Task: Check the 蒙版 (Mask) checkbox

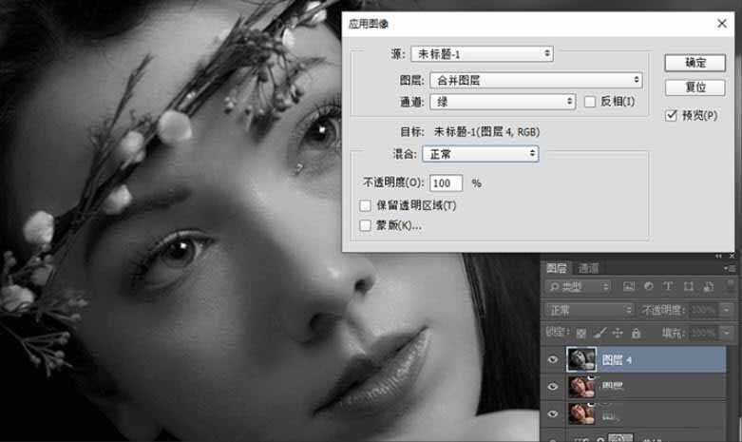Action: click(x=366, y=226)
